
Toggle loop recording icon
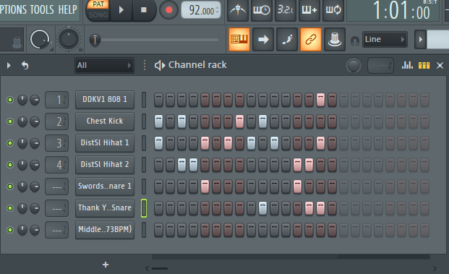(x=333, y=10)
